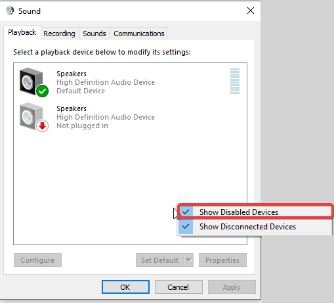Switch to the Recording tab

coord(59,34)
